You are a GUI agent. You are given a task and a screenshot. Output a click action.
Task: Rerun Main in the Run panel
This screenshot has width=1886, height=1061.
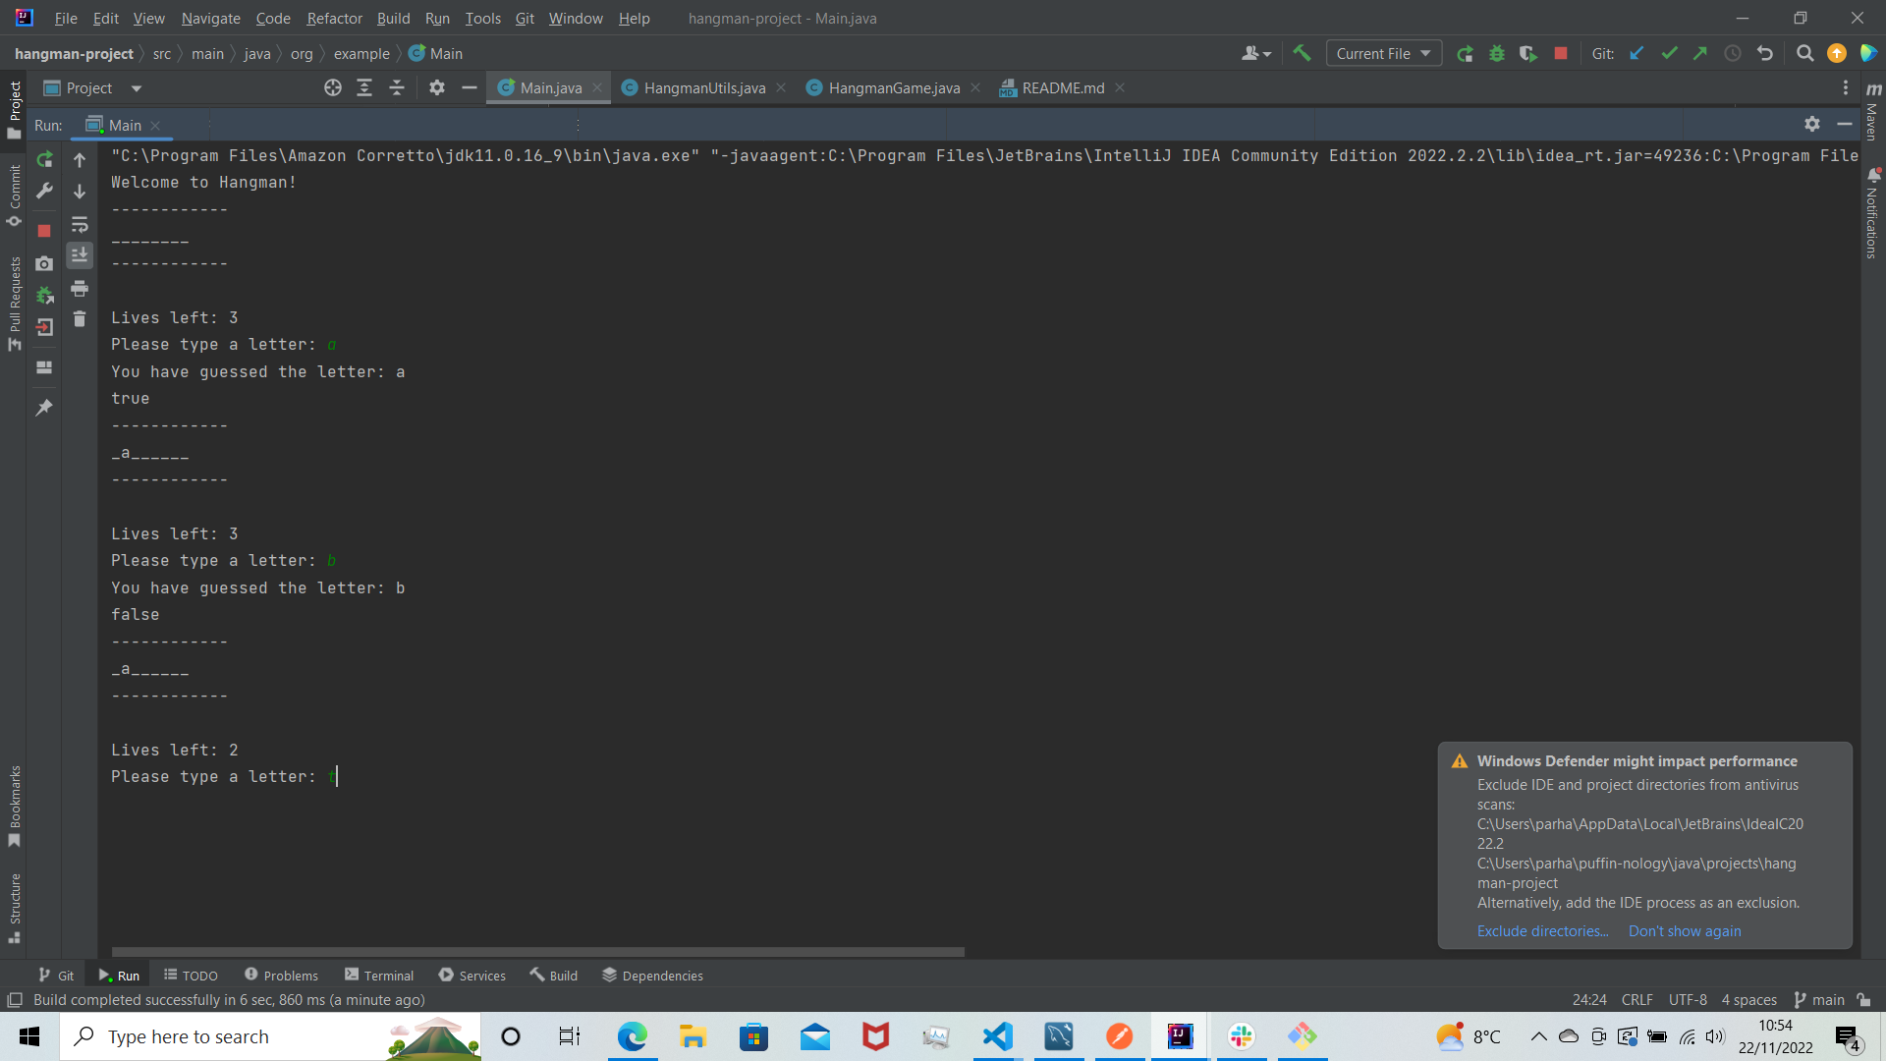[x=44, y=159]
